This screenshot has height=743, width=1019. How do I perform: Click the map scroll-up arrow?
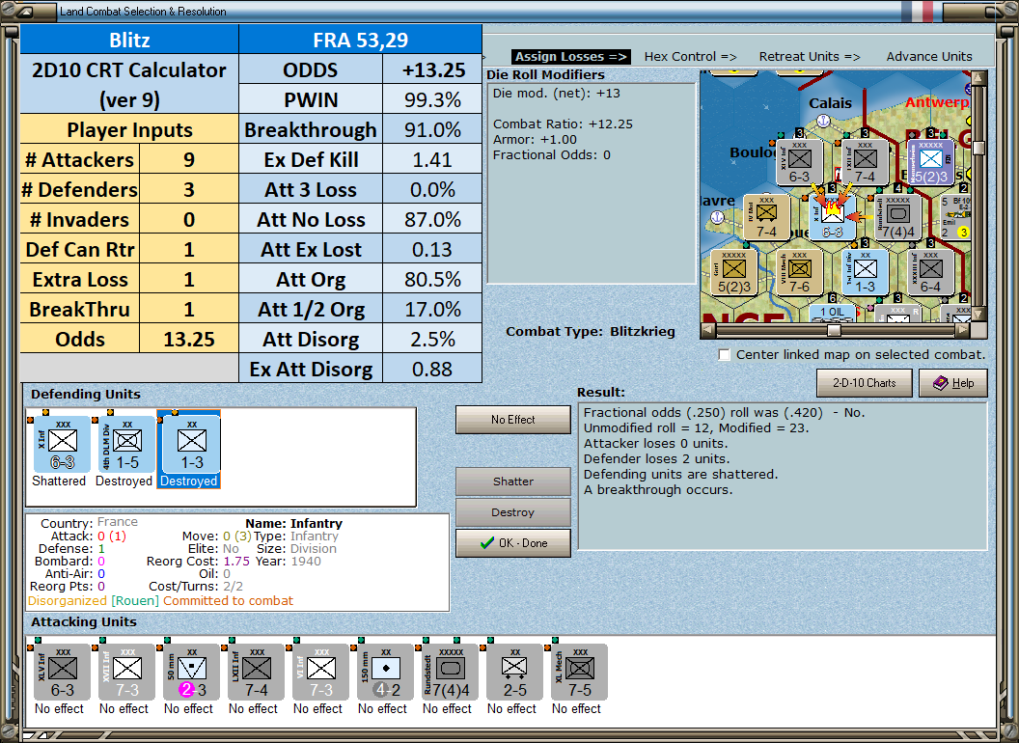pos(978,79)
